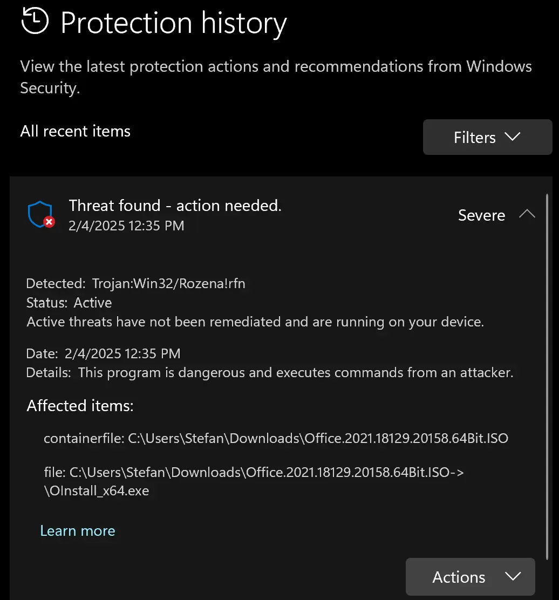559x600 pixels.
Task: Click the threat shield icon with red X
Action: (42, 215)
